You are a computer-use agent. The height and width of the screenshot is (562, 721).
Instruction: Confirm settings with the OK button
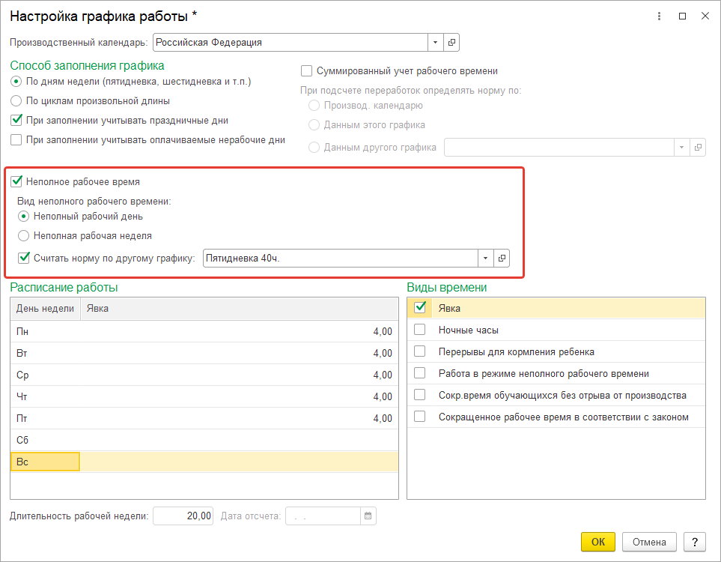point(597,542)
